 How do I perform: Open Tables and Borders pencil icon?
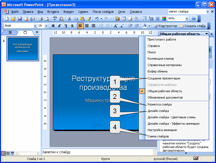[130, 19]
